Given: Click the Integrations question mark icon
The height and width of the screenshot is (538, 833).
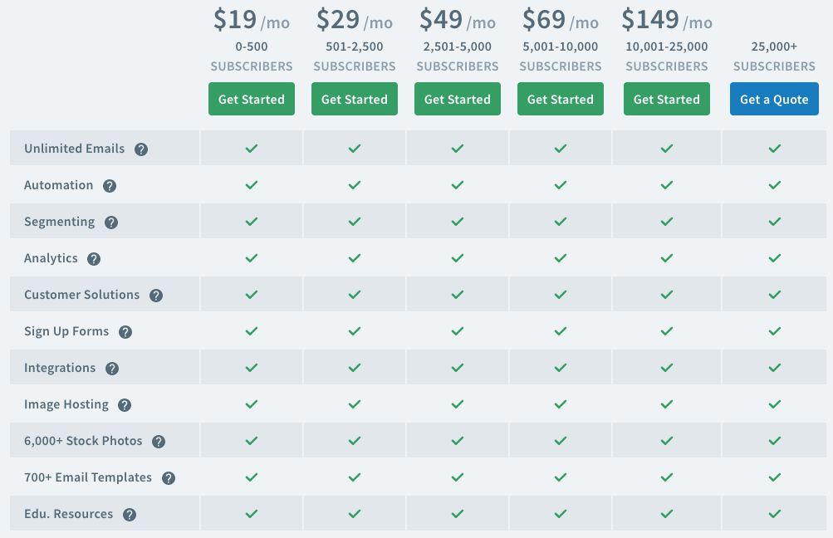Looking at the screenshot, I should click(x=112, y=369).
